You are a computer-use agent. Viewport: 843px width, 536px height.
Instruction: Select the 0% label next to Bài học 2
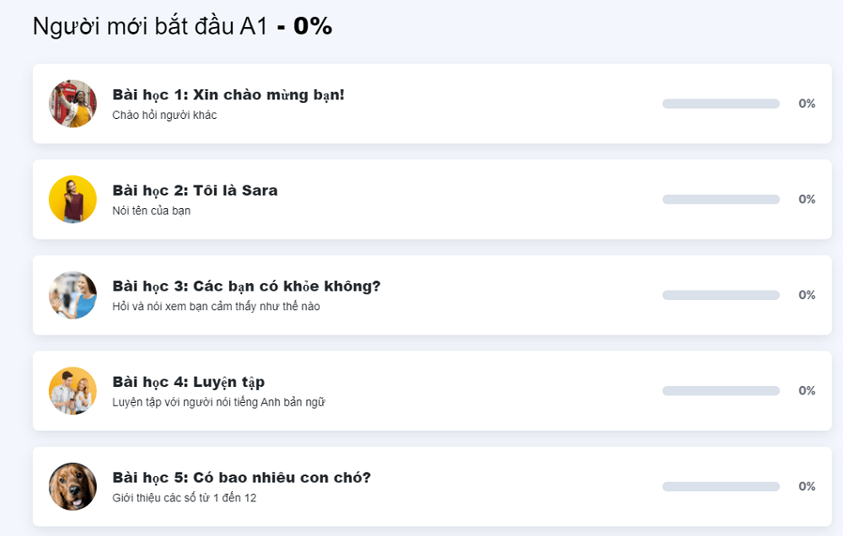point(807,199)
